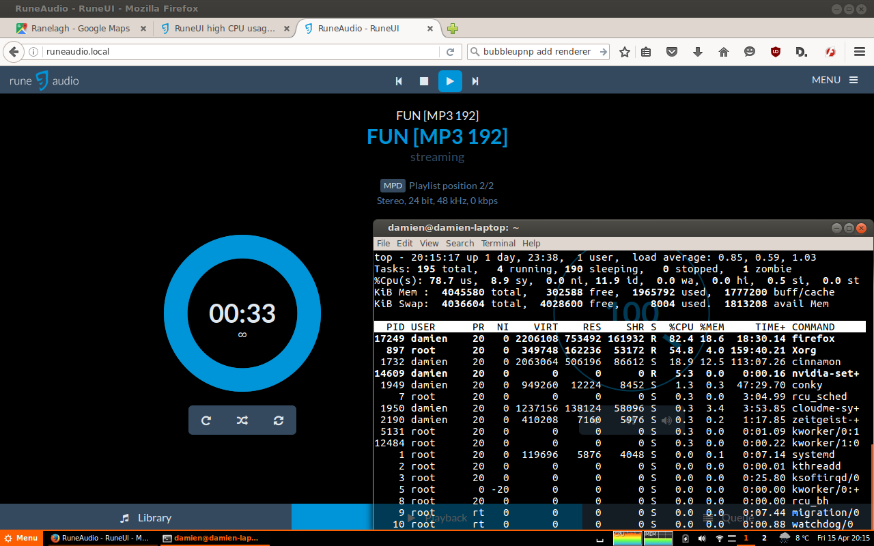Show site information for runeaudio.local

[x=33, y=52]
